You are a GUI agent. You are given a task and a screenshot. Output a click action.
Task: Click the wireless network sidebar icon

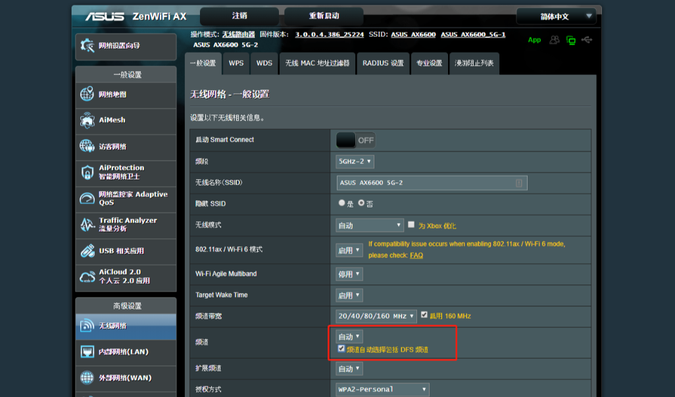(87, 325)
